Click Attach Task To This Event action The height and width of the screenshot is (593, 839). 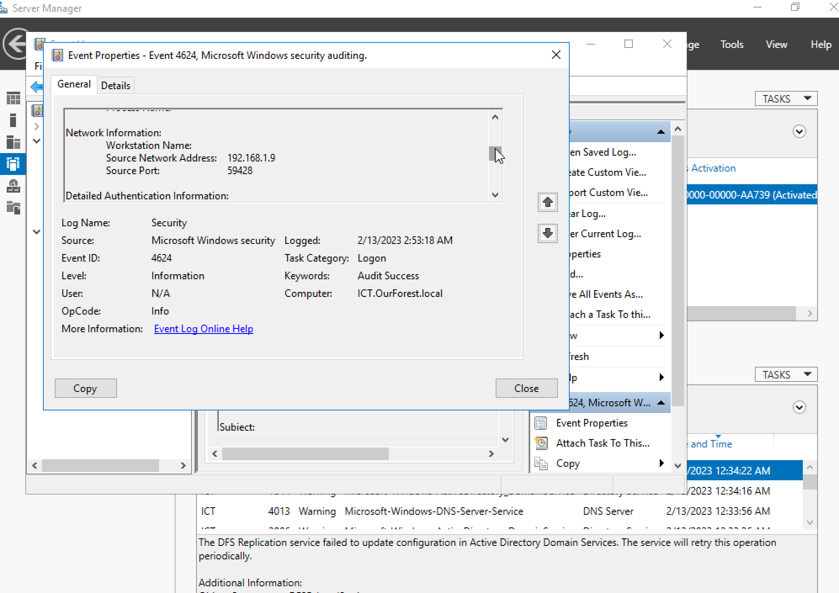[x=603, y=443]
